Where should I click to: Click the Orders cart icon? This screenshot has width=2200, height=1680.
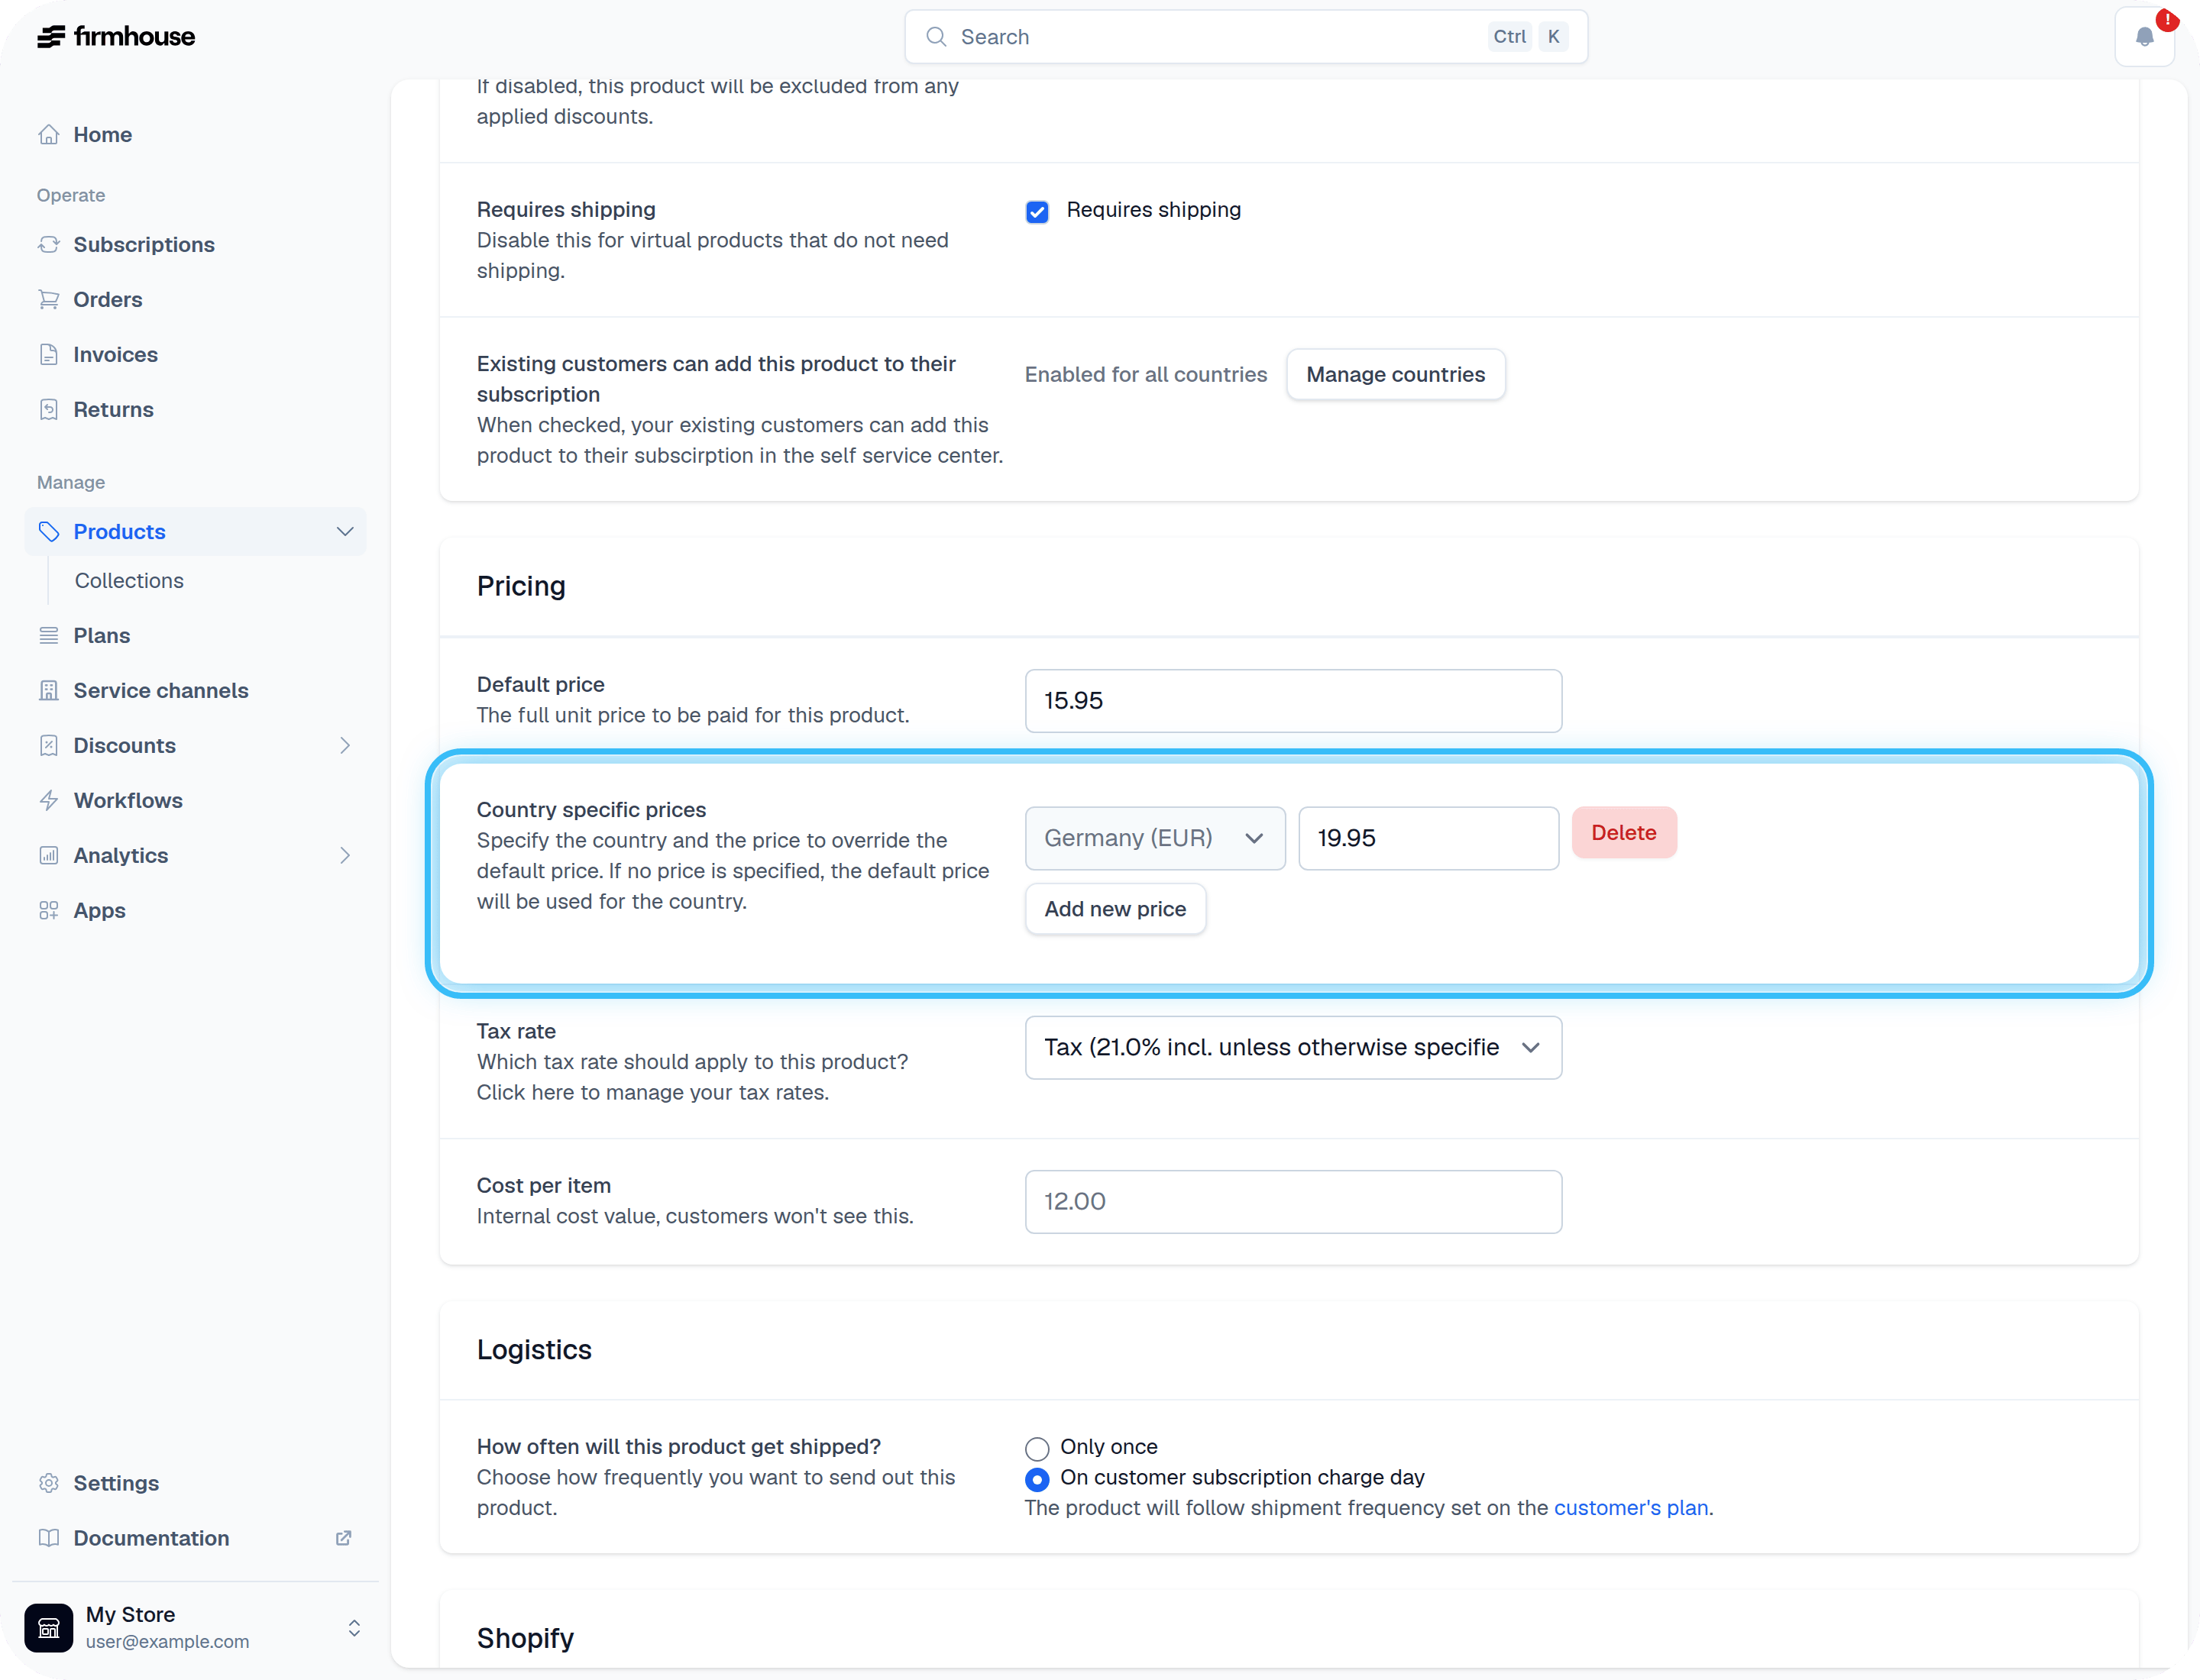(x=49, y=300)
